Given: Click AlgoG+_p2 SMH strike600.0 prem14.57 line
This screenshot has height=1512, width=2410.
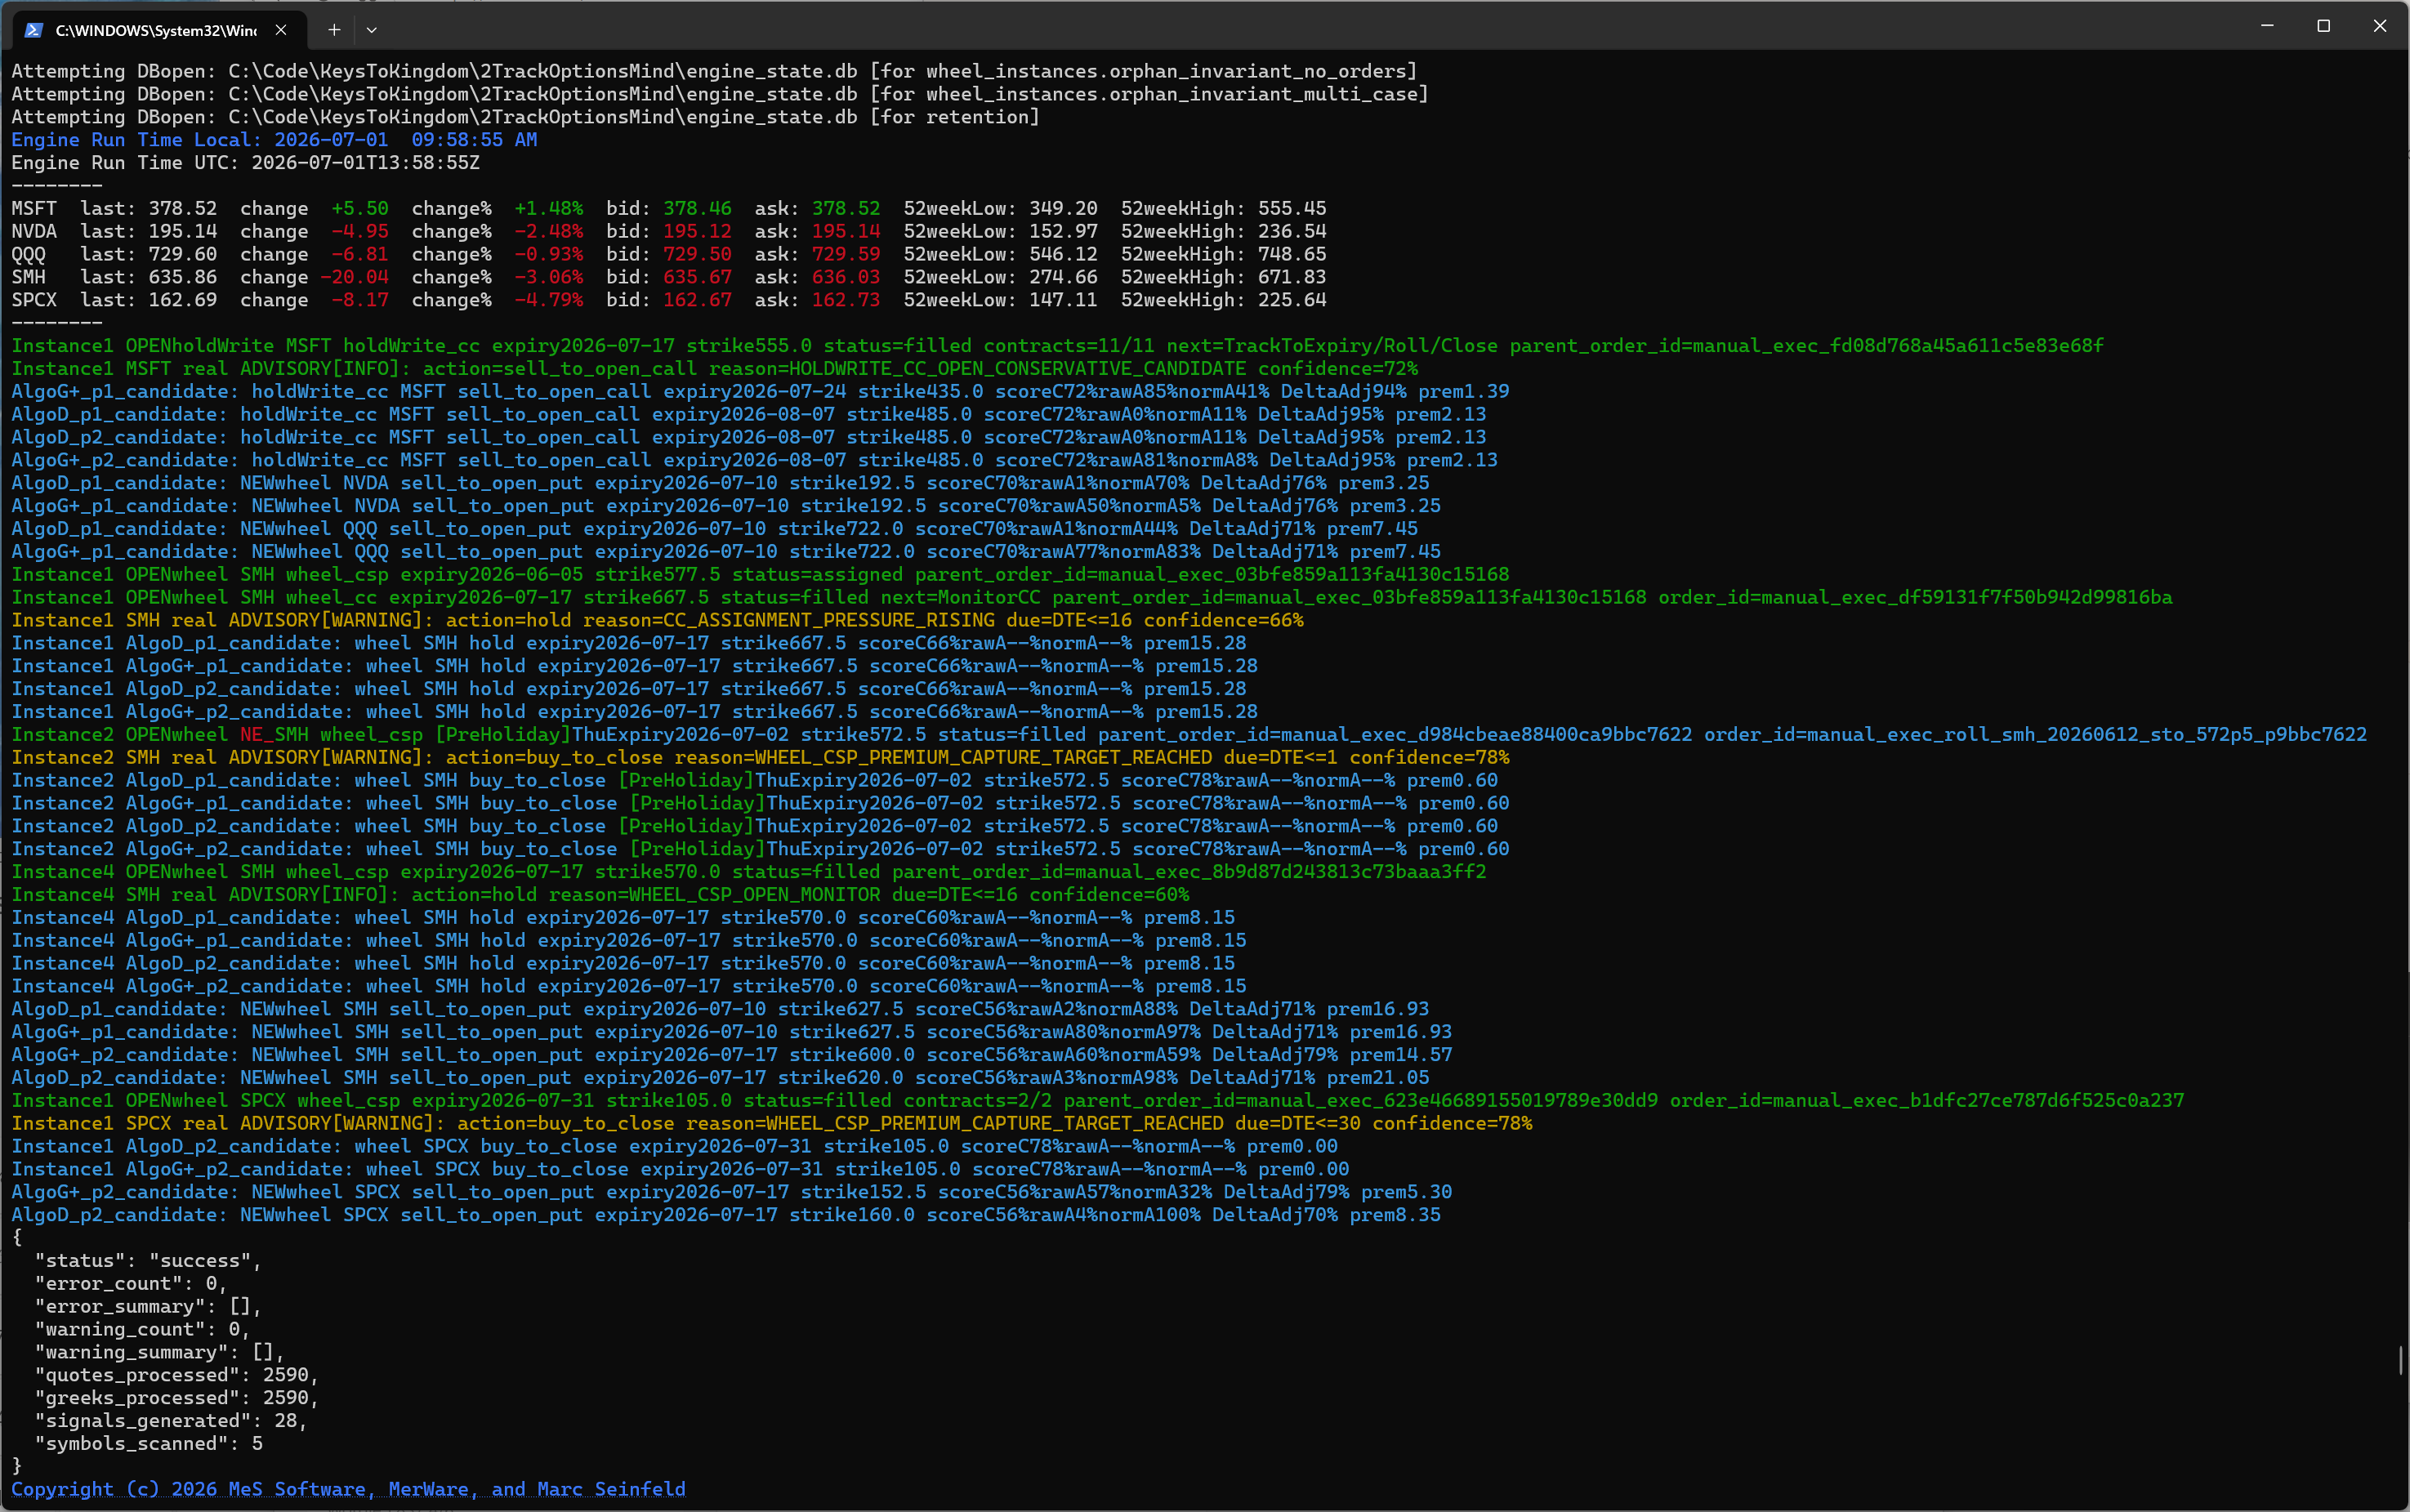Looking at the screenshot, I should (x=731, y=1055).
